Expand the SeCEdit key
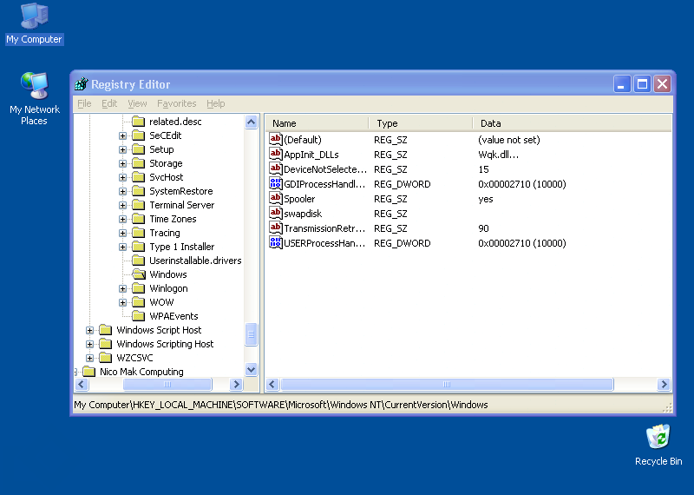The height and width of the screenshot is (495, 694). (122, 135)
